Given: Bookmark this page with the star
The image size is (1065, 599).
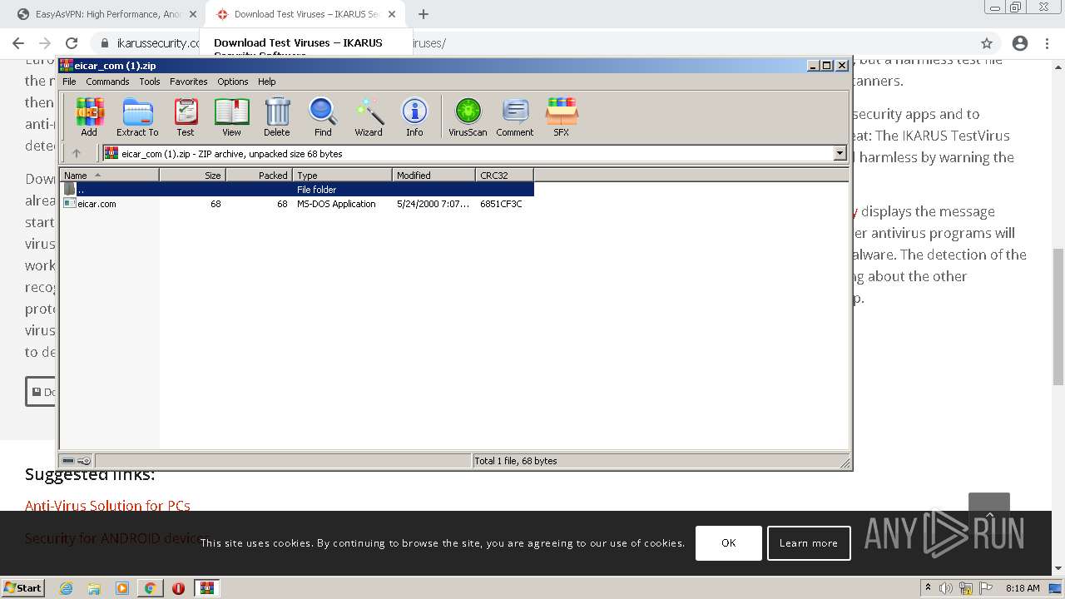Looking at the screenshot, I should click(x=987, y=43).
